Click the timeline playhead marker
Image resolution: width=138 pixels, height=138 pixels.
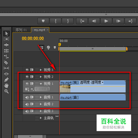[60, 45]
